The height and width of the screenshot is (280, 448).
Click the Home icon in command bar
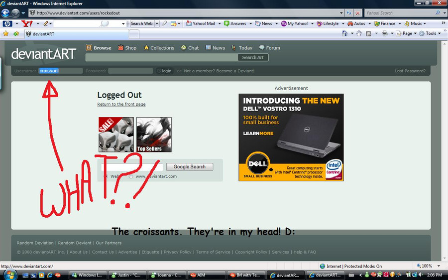(x=344, y=33)
